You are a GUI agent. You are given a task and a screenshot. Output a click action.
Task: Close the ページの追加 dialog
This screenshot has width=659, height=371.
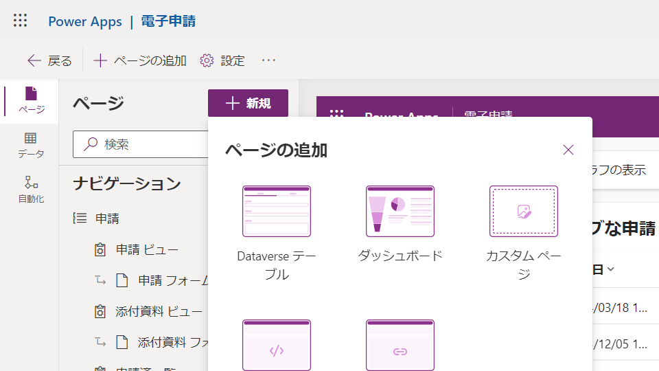568,150
